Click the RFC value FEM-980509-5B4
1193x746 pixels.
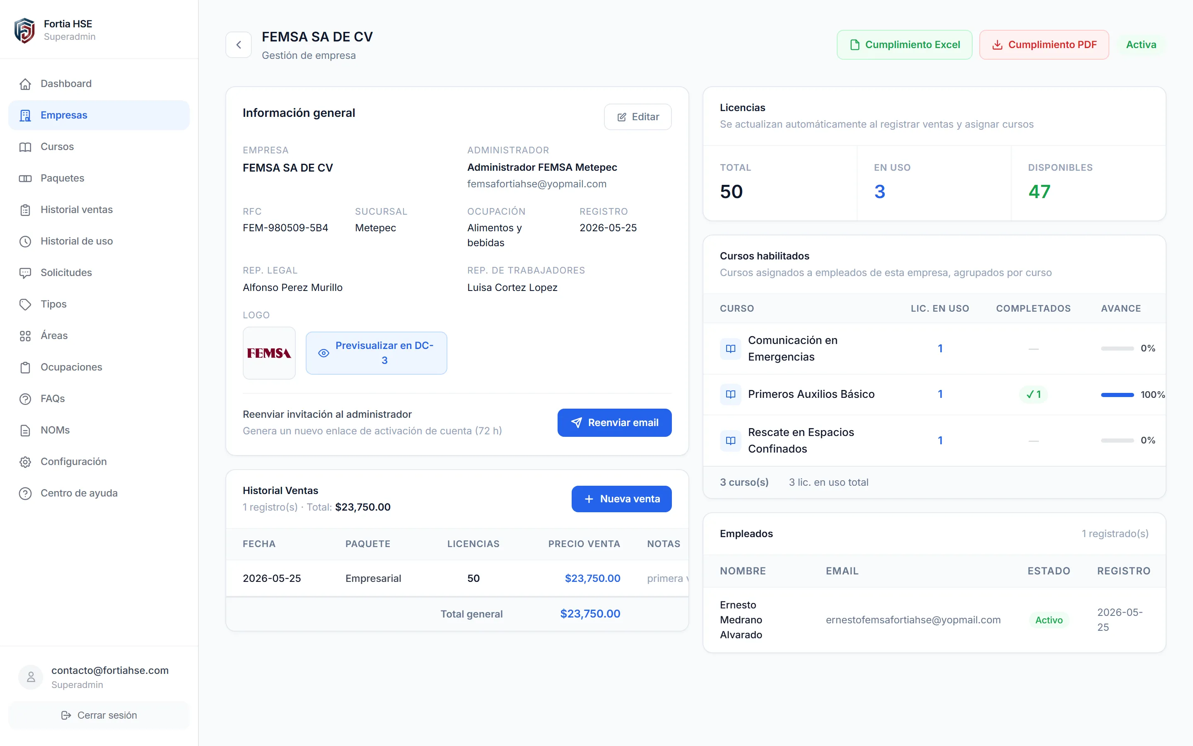tap(285, 228)
